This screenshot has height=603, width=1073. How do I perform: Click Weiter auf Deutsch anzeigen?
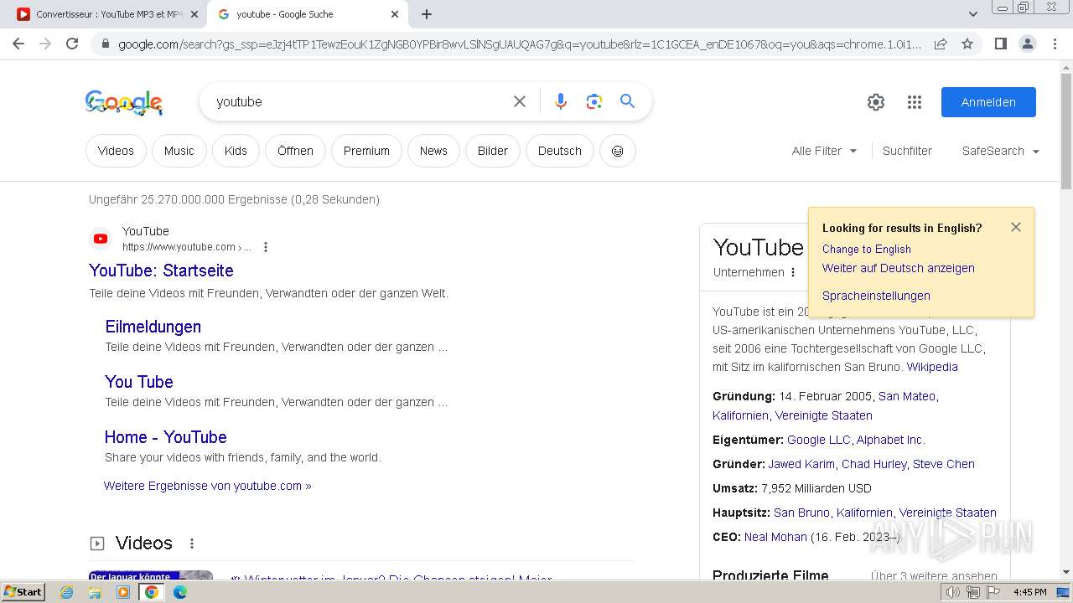899,268
